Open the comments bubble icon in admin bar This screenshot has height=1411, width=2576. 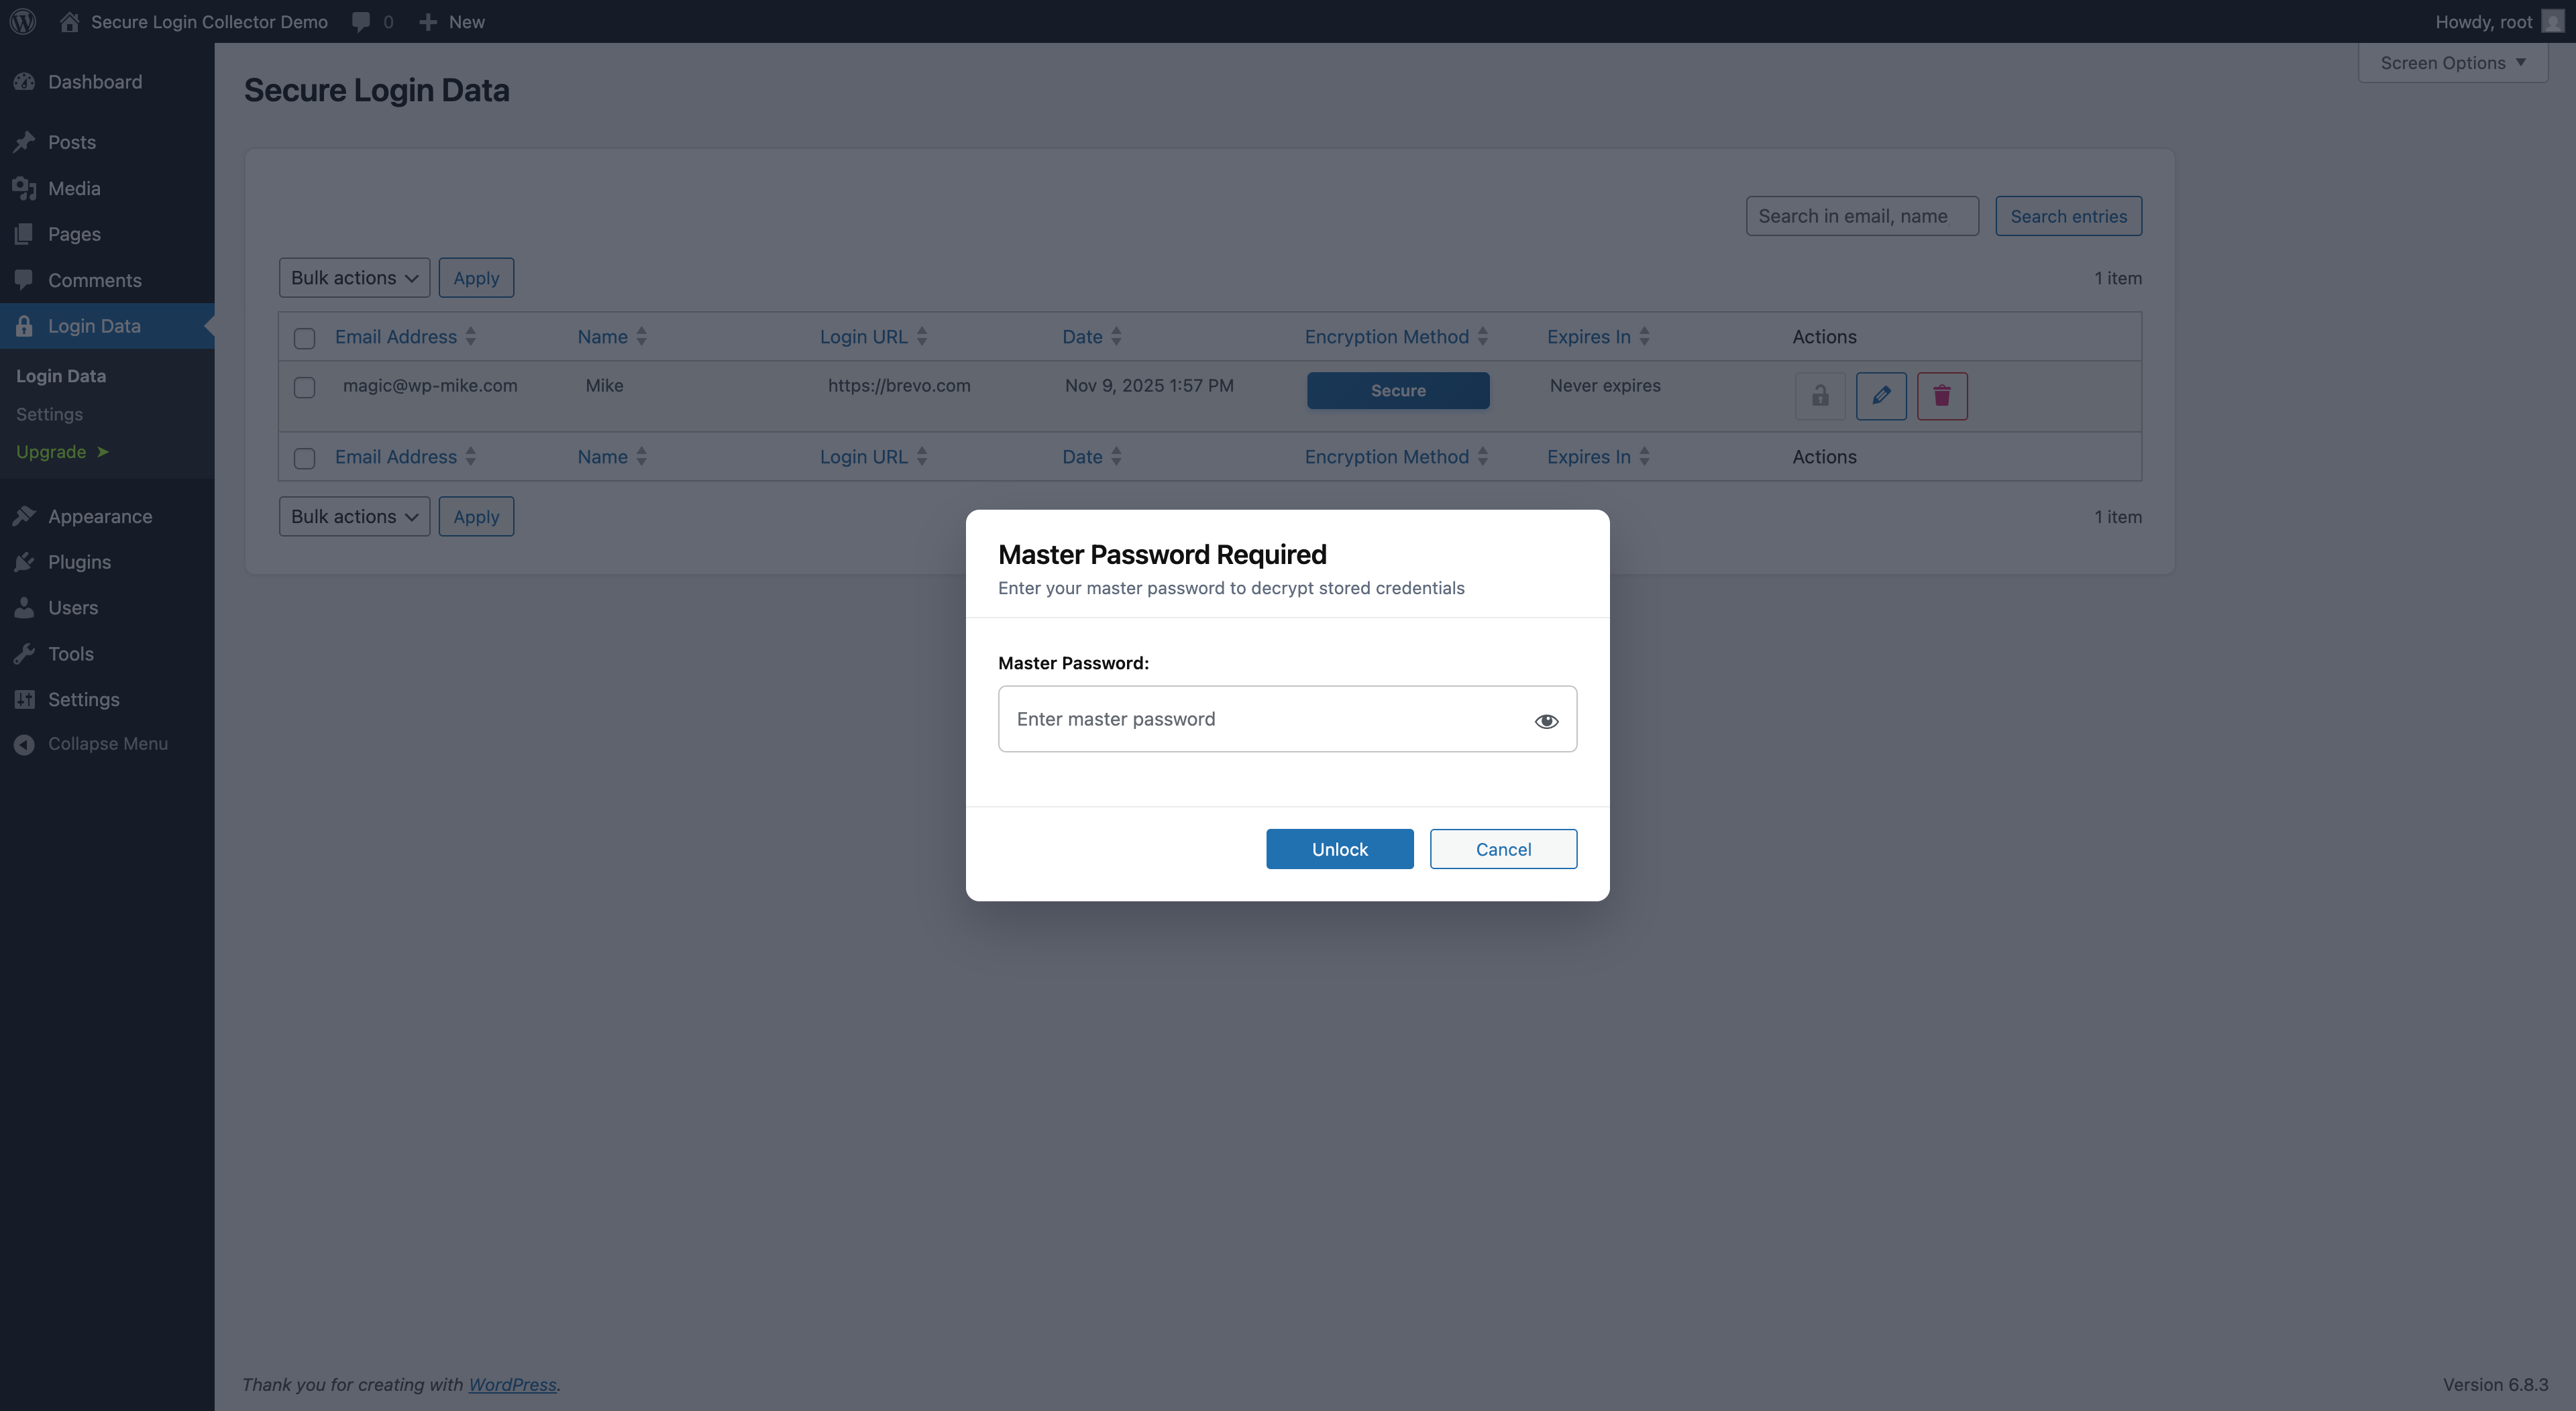361,21
